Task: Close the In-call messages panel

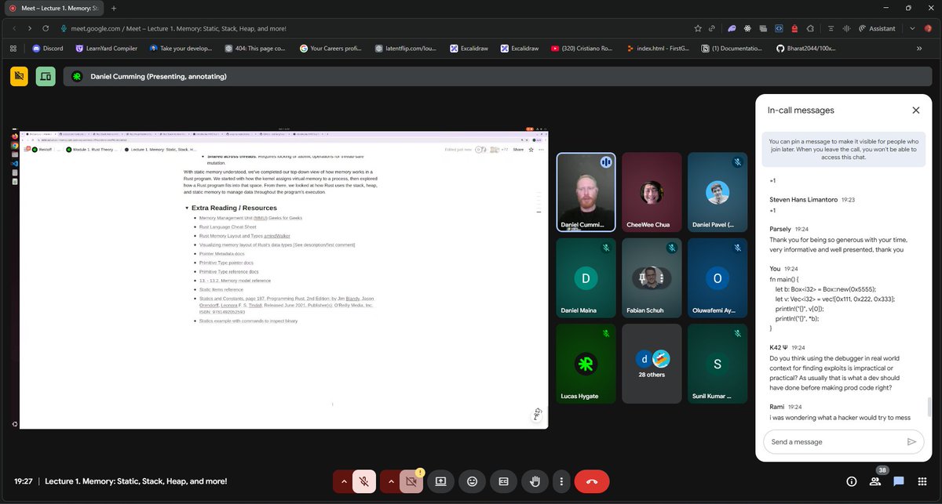Action: [x=915, y=111]
